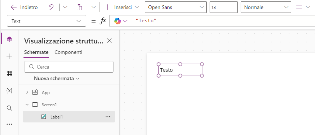The image size is (315, 135).
Task: Open the text alignment menu icon
Action: click(299, 8)
